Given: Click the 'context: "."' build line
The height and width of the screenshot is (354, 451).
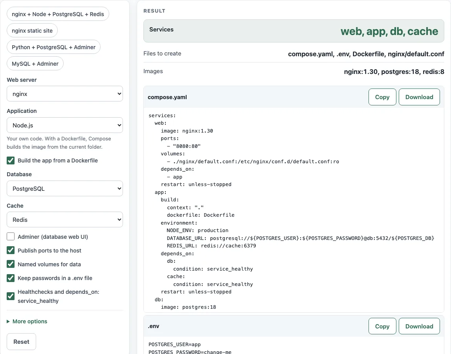Looking at the screenshot, I should tap(185, 207).
